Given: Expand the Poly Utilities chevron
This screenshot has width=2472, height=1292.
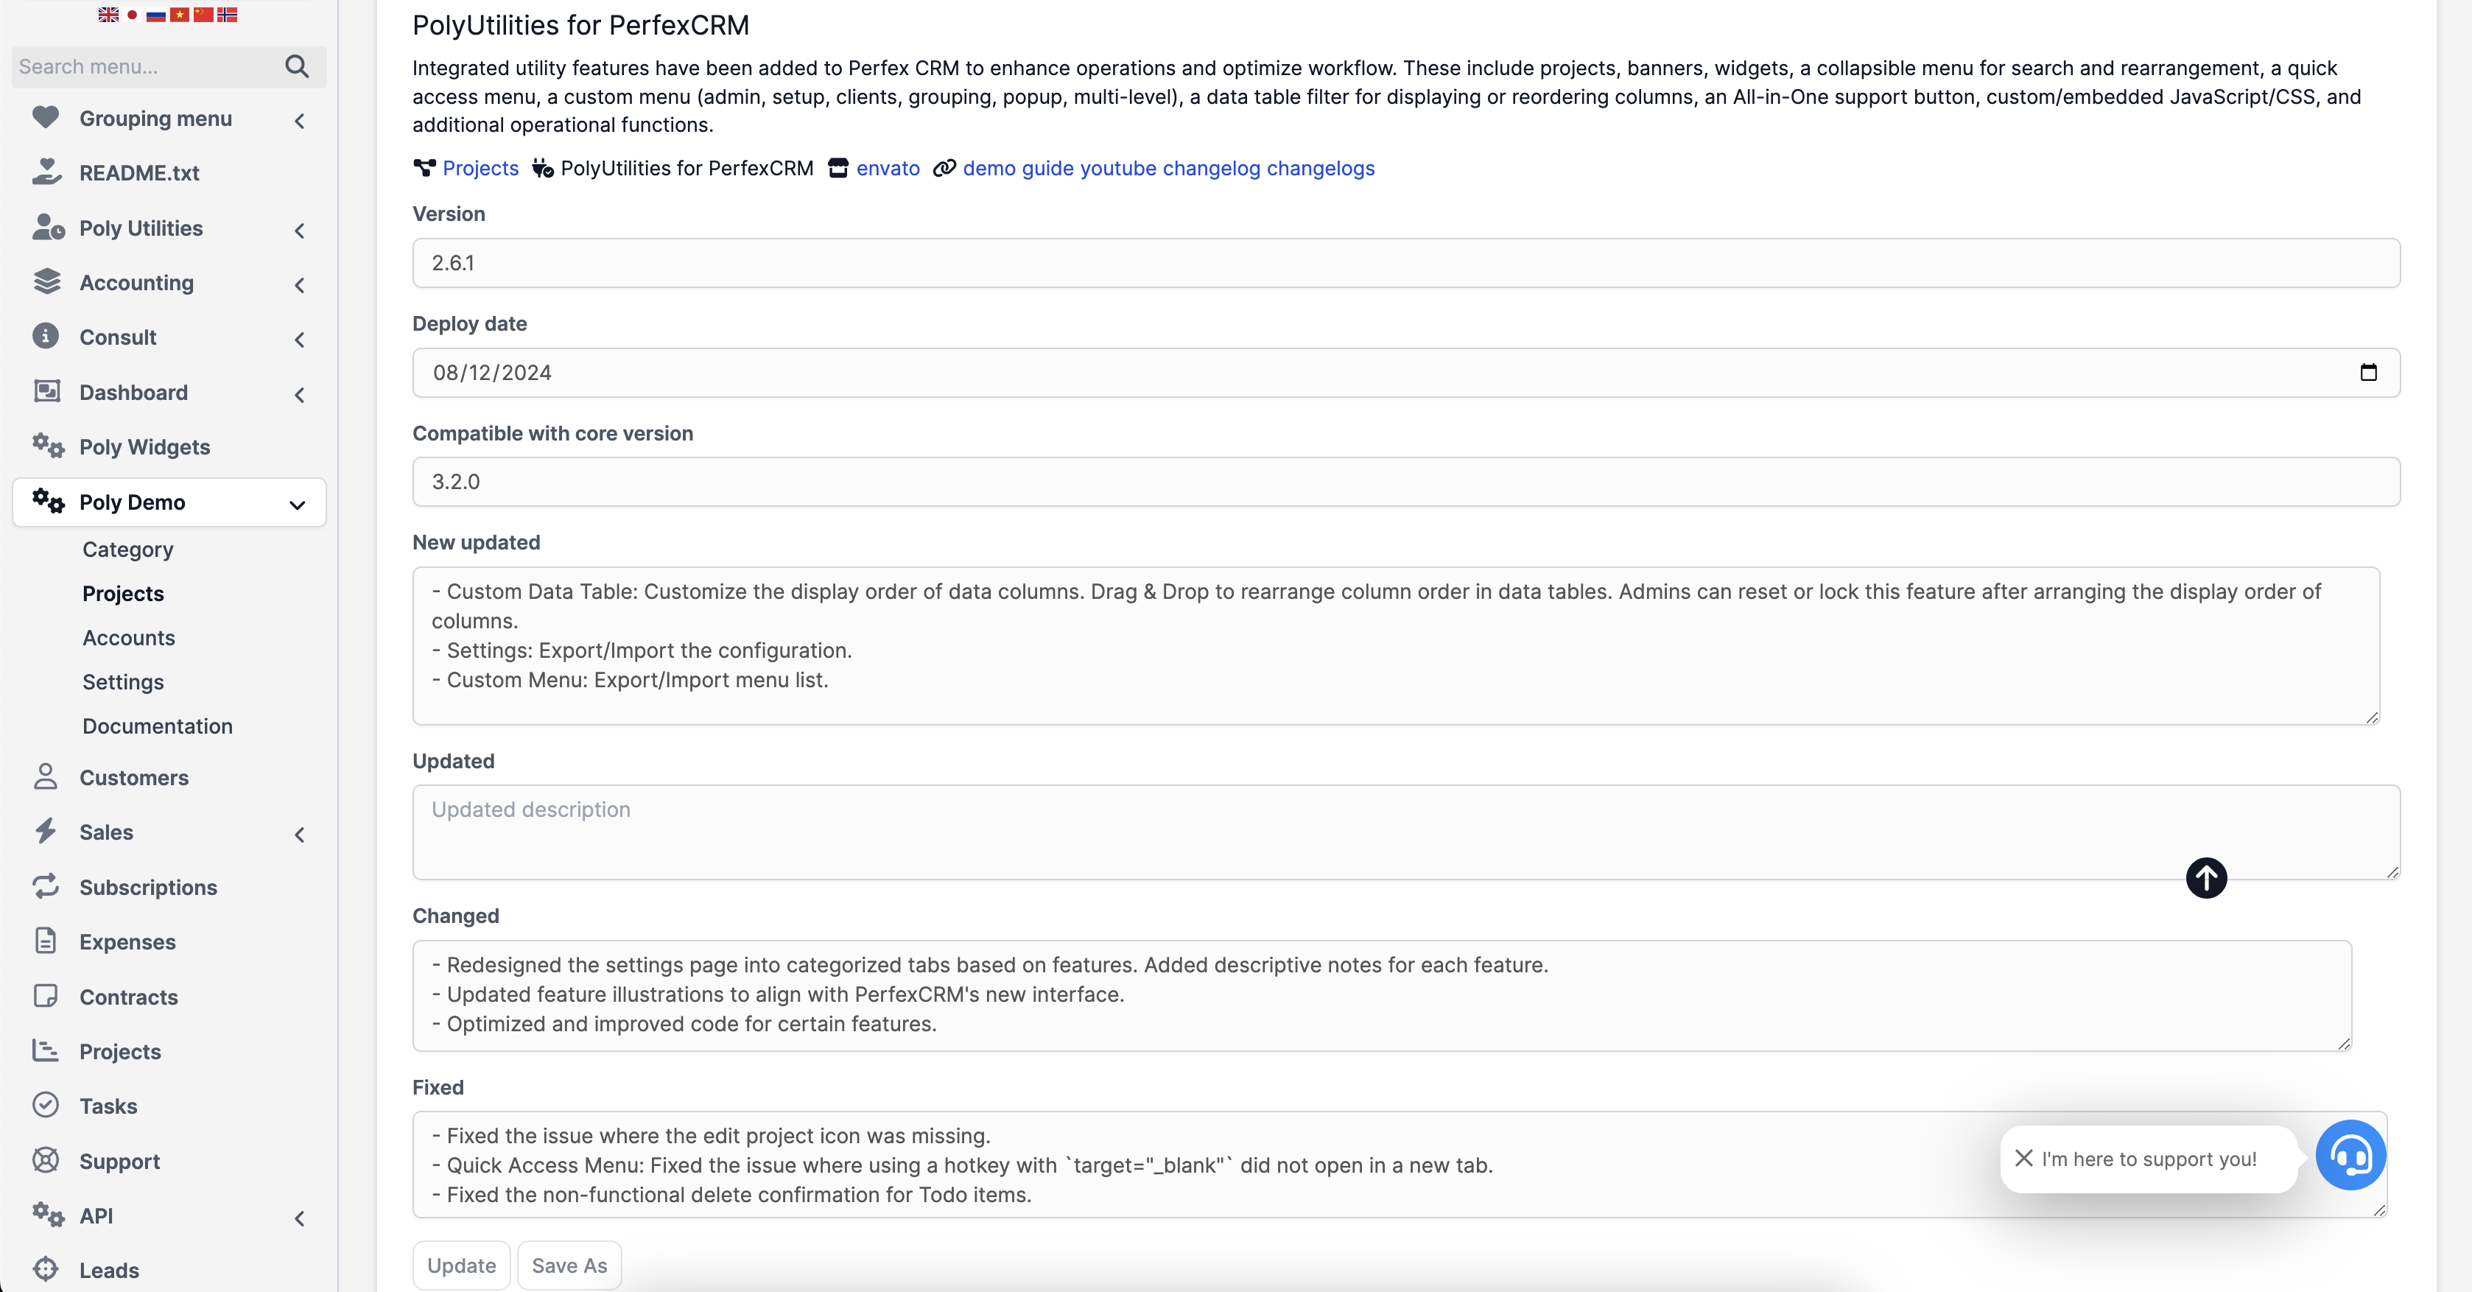Looking at the screenshot, I should pos(299,231).
